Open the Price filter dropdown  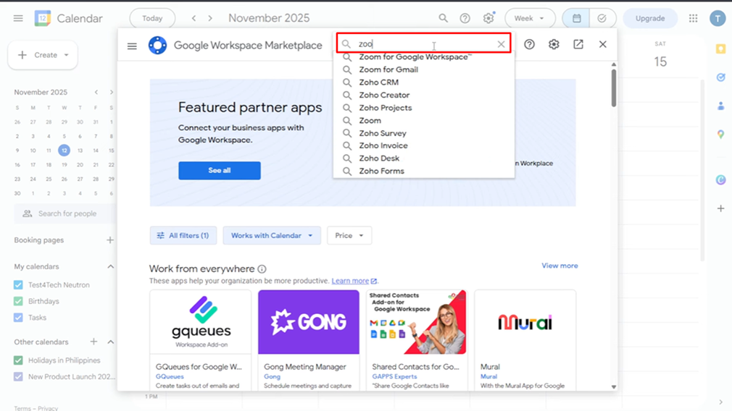point(349,235)
